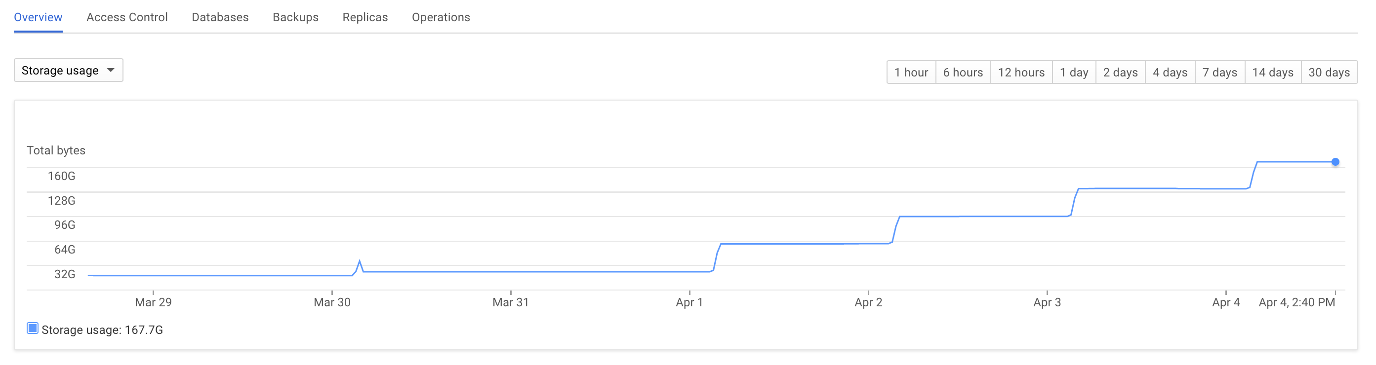View the Operations tab

tap(441, 17)
